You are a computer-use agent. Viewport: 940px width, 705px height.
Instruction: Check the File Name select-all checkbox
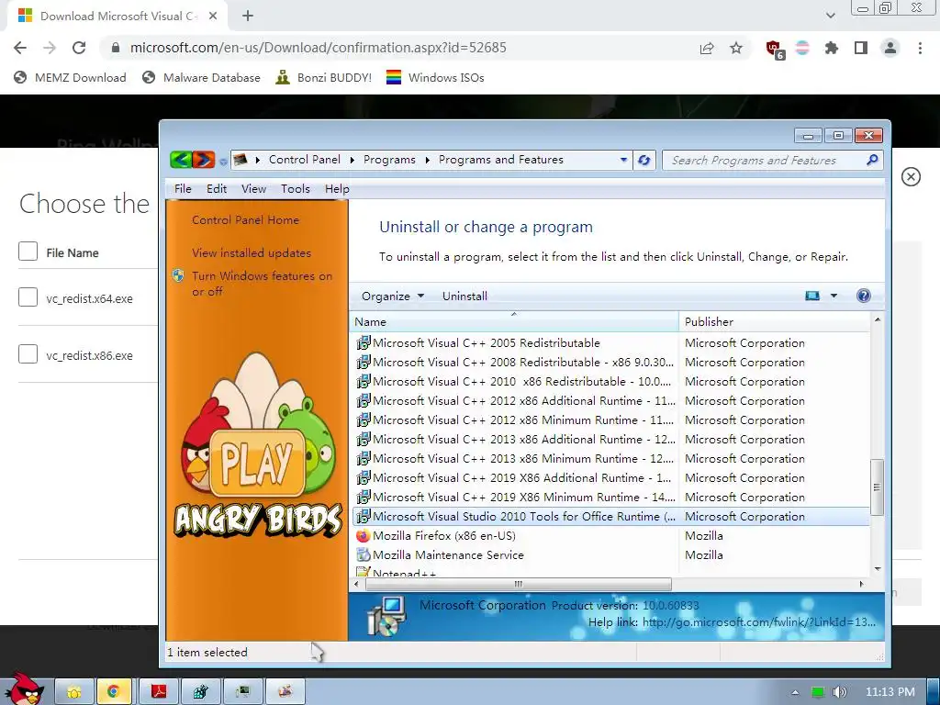click(28, 252)
